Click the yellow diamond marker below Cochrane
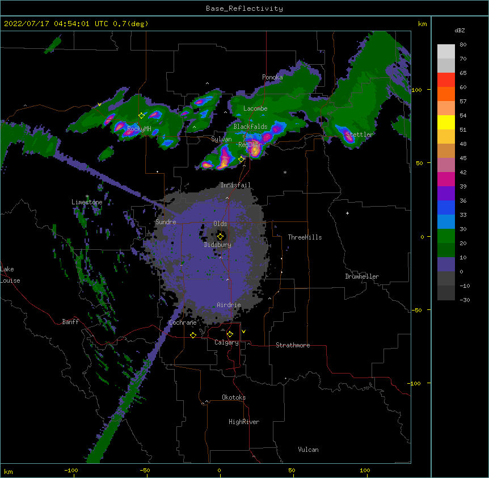The image size is (489, 478). click(193, 335)
